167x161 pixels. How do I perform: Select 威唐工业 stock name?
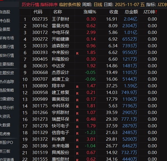point(60,79)
